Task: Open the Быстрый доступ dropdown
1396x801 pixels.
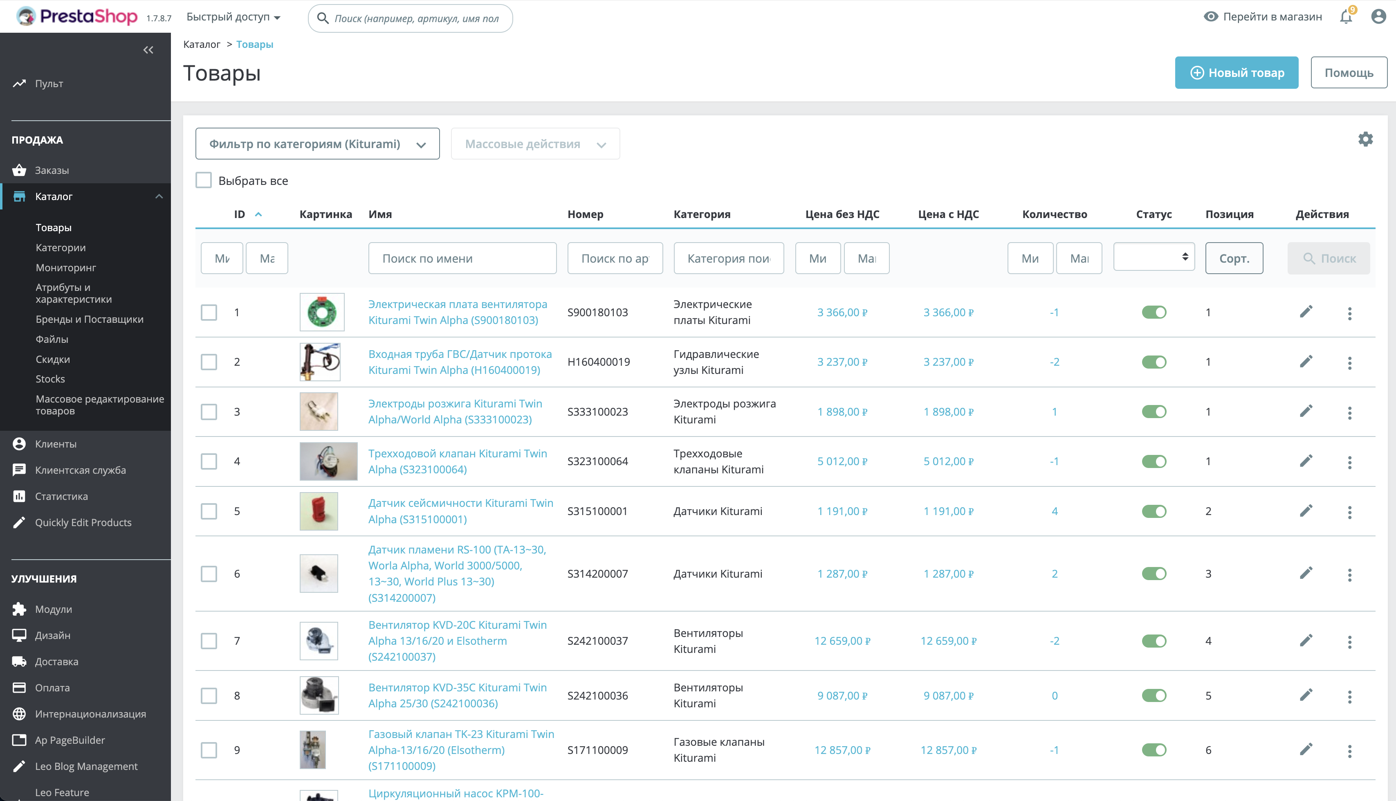Action: (x=233, y=17)
